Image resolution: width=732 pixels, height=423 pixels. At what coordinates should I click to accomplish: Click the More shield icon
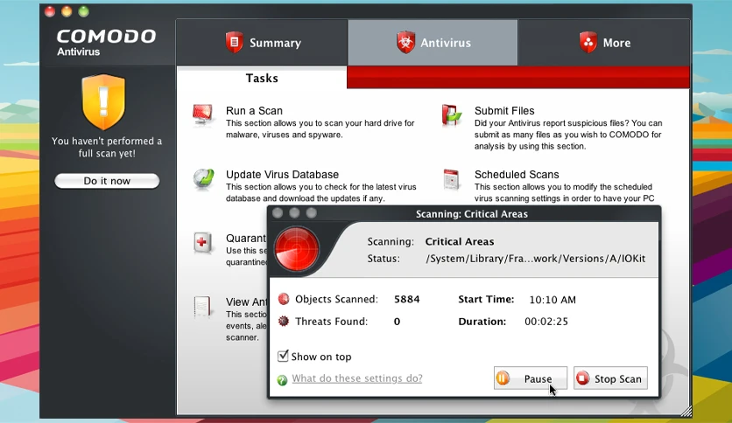(588, 43)
